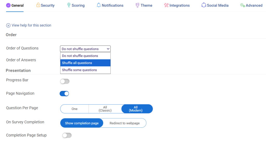Screen dimensions: 266x142
Task: Choose All (Modern) questions per page
Action: pos(137,109)
